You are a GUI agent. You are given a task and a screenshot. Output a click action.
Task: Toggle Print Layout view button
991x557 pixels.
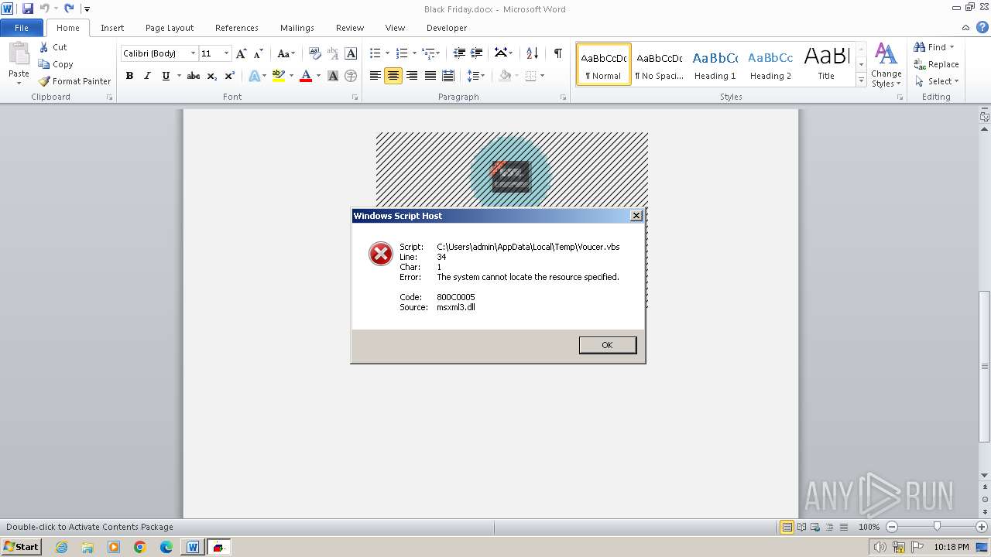coord(787,527)
